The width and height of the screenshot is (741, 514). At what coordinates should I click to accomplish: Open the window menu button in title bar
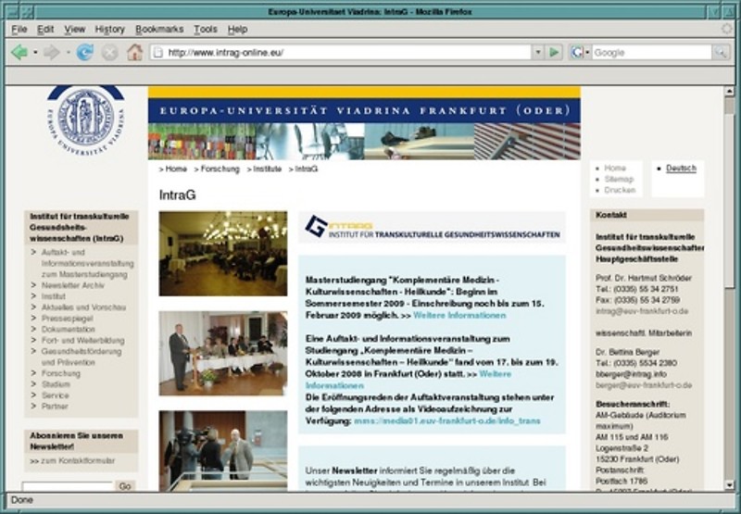[x=13, y=12]
